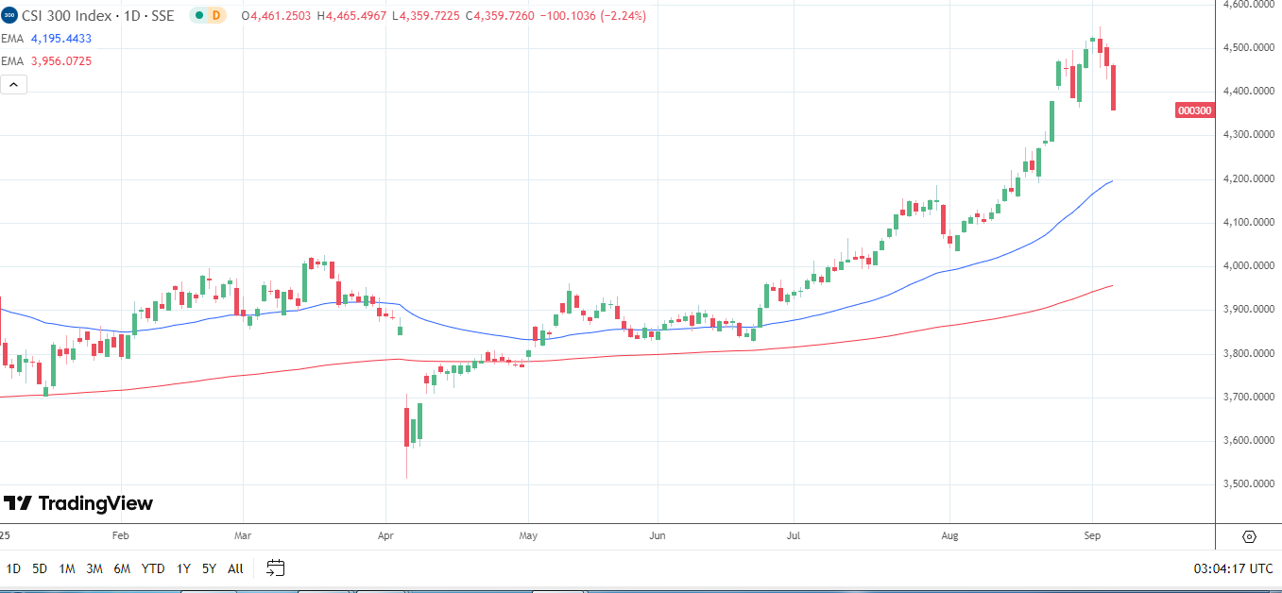Click the Mar label on the time axis

click(x=242, y=536)
